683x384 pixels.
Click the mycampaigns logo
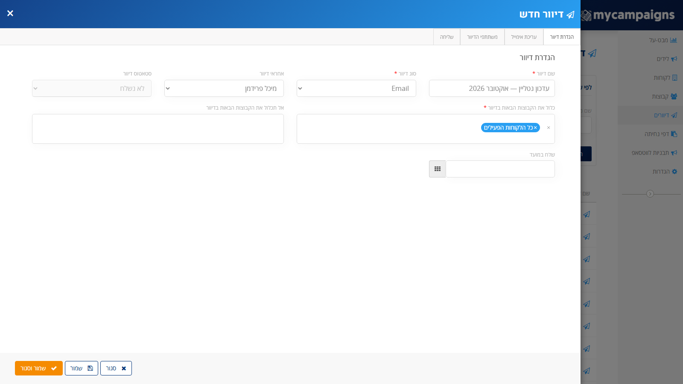pos(628,15)
